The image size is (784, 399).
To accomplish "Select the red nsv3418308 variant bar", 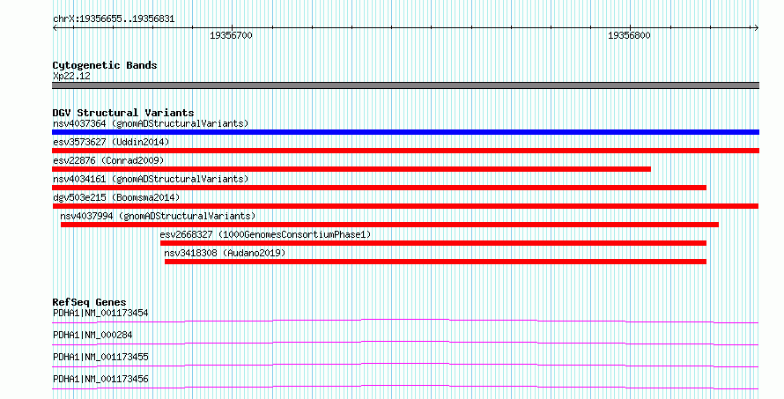I will coord(435,262).
